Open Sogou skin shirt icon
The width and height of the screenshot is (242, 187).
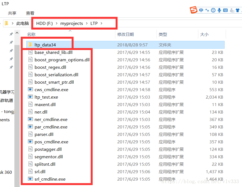(x=238, y=10)
